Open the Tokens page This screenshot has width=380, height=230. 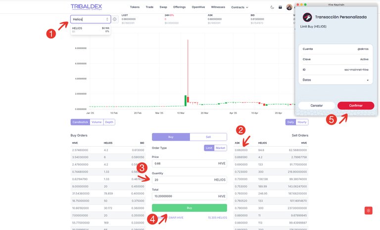point(135,7)
